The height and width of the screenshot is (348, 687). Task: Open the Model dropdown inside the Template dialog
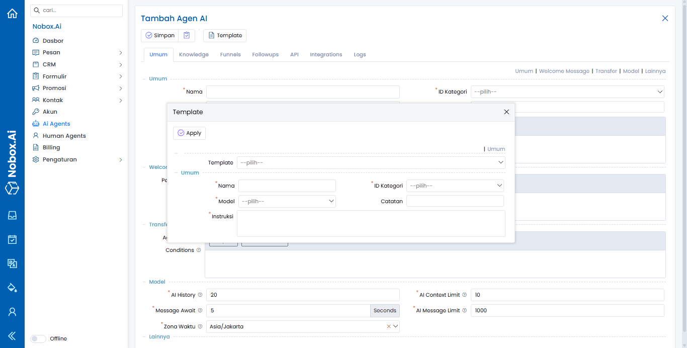click(287, 201)
